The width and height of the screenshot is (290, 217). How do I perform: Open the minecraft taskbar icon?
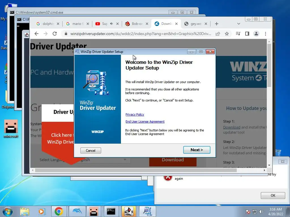click(93, 211)
